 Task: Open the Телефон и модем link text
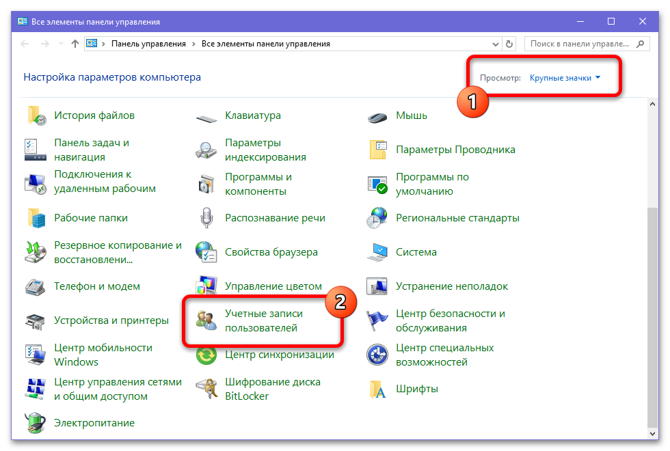[97, 286]
